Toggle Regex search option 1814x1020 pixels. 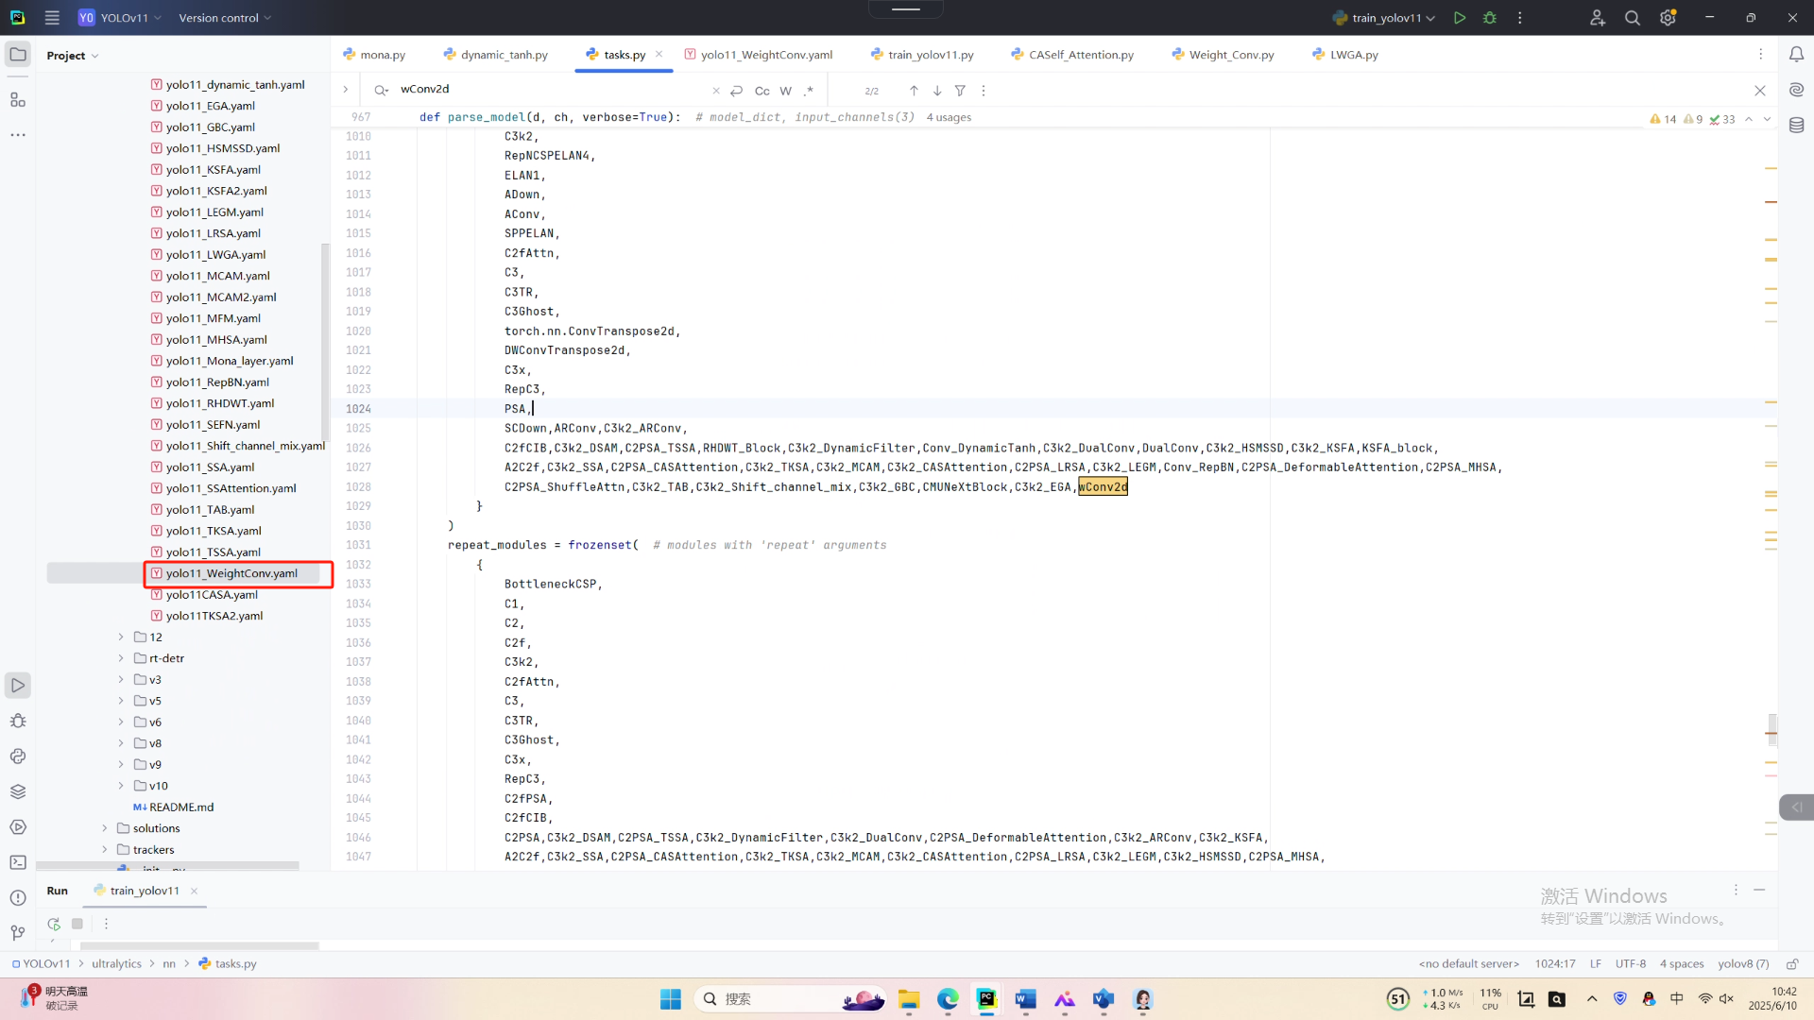point(809,91)
